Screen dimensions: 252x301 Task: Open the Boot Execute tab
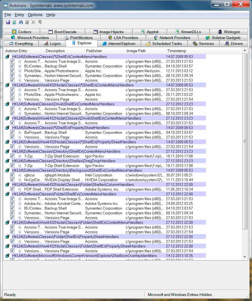click(63, 32)
